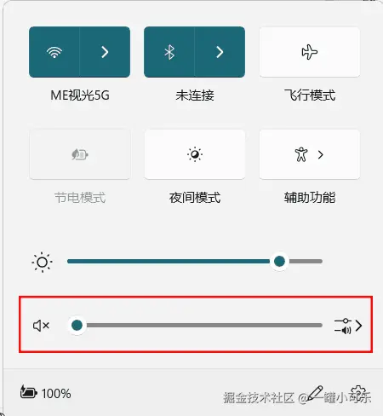The image size is (383, 416).
Task: Open battery settings via 100% label
Action: 56,394
